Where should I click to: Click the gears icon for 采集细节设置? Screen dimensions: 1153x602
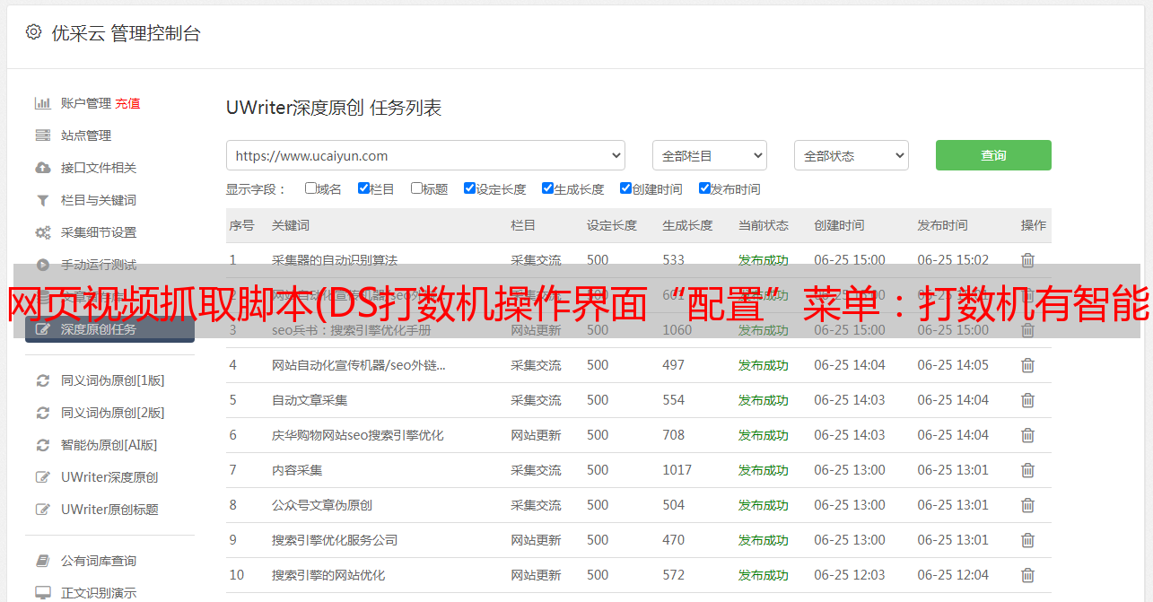pos(42,232)
